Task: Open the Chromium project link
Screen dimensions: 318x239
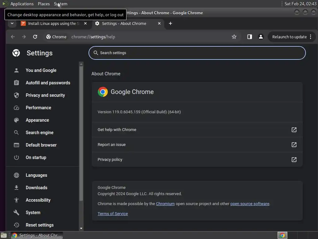Action: pyautogui.click(x=165, y=204)
